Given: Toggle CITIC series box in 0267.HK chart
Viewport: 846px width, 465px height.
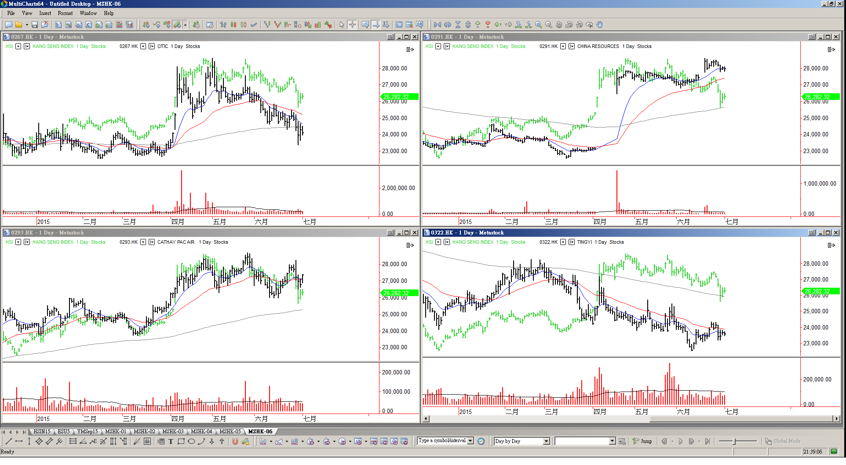Looking at the screenshot, I should [152, 46].
